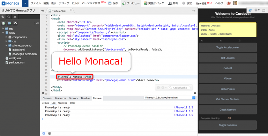This screenshot has height=136, width=268.
Task: Filter console by Log
Action: click(x=53, y=103)
